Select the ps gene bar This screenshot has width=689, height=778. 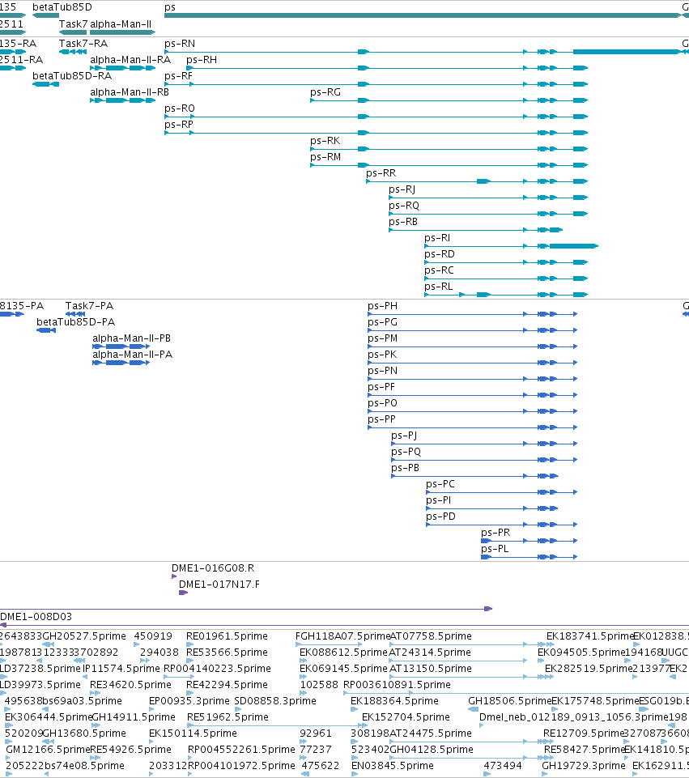423,15
